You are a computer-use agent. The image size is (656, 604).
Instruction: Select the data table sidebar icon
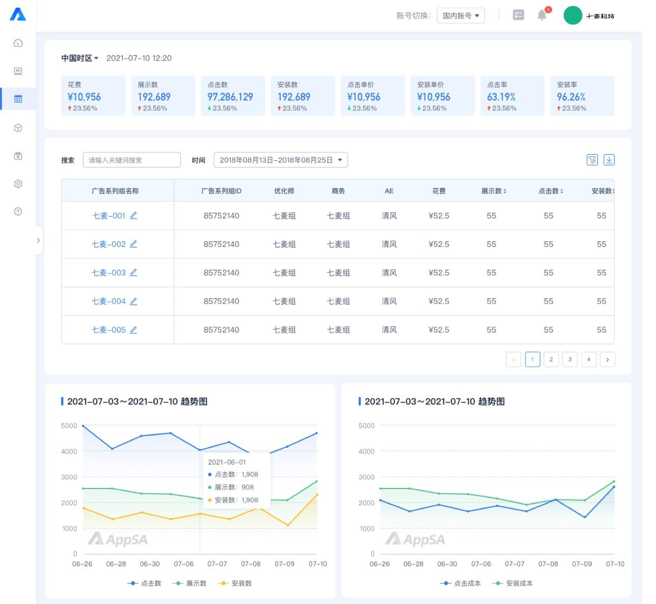click(18, 99)
